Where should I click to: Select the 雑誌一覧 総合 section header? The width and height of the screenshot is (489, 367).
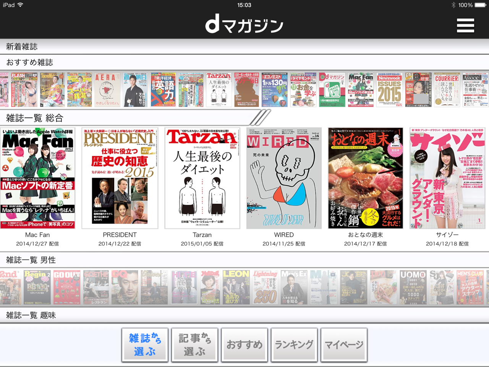click(x=35, y=118)
